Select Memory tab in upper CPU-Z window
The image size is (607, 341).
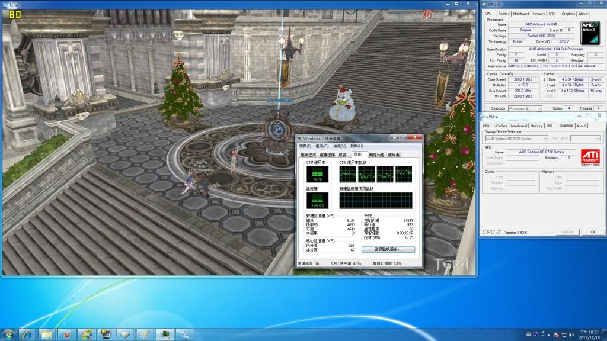tap(538, 14)
